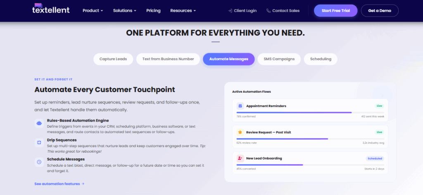This screenshot has width=423, height=195.
Task: Follow the See automation features link
Action: pos(59,184)
